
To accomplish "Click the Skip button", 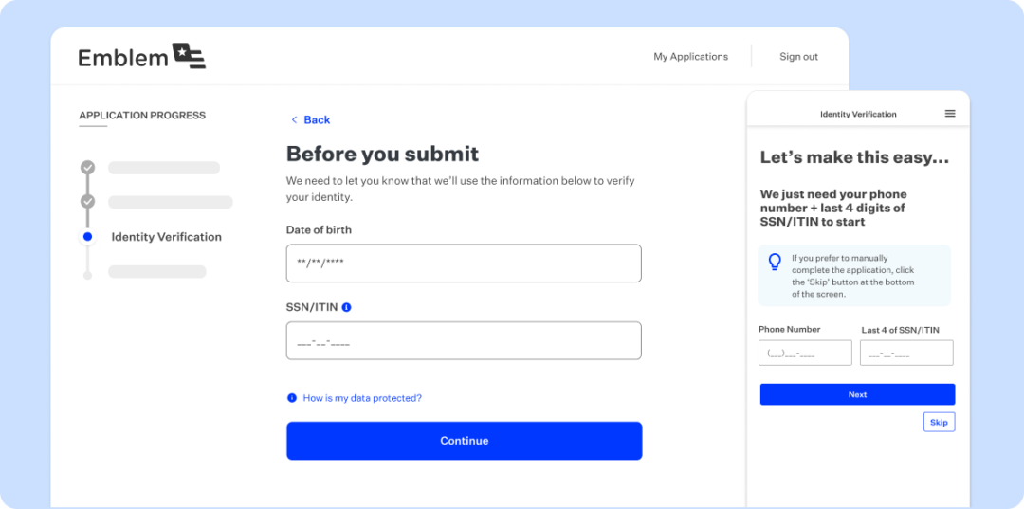I will click(939, 422).
